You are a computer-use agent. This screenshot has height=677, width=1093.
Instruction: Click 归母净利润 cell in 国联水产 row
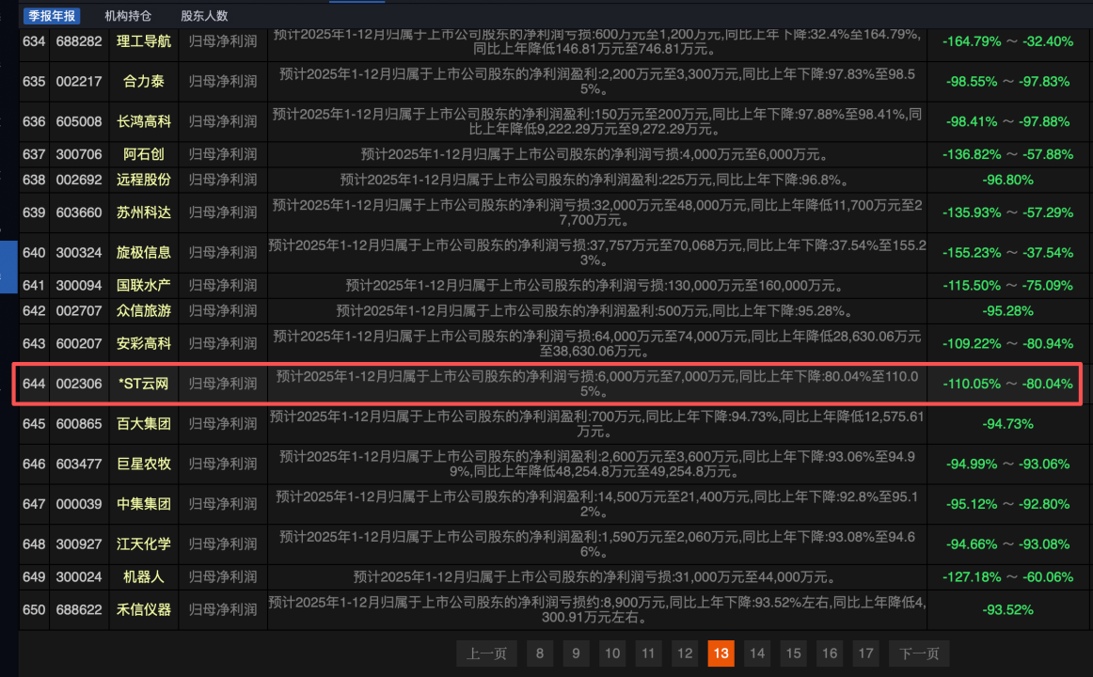[x=223, y=285]
